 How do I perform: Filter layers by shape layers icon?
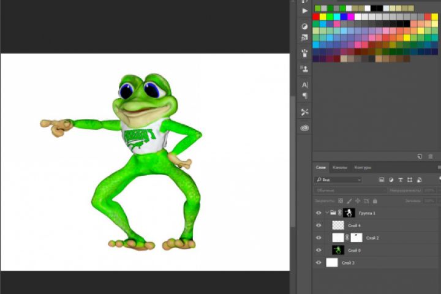click(x=410, y=180)
